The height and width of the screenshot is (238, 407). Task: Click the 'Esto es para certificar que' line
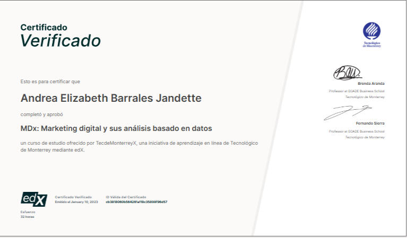tap(50, 82)
